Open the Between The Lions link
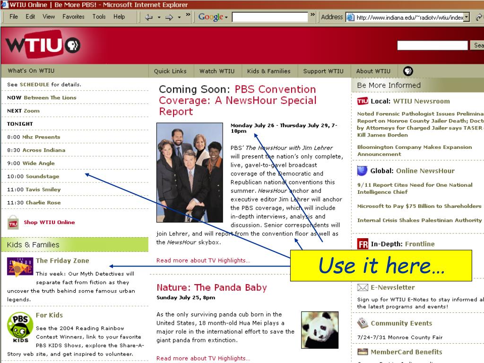The height and width of the screenshot is (363, 484). point(50,97)
